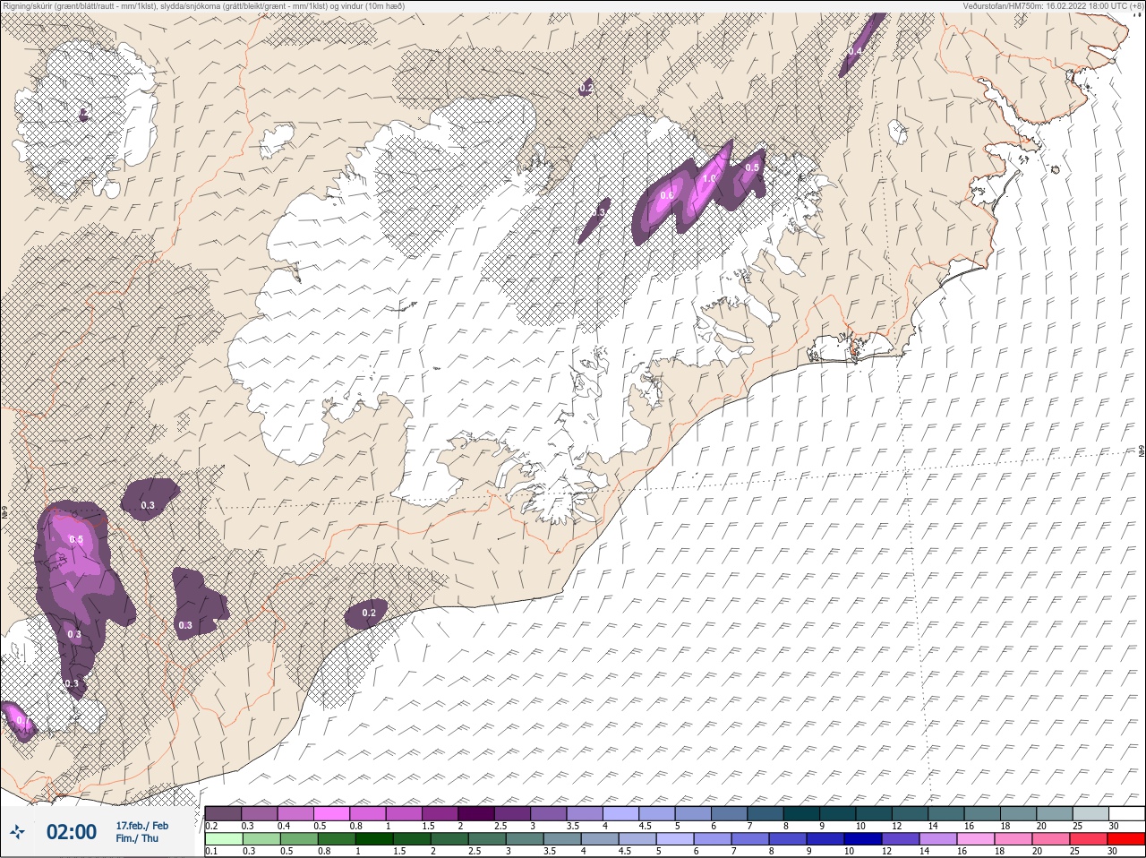Pick the darkest purple 2 swatch, top legend row

[x=476, y=813]
